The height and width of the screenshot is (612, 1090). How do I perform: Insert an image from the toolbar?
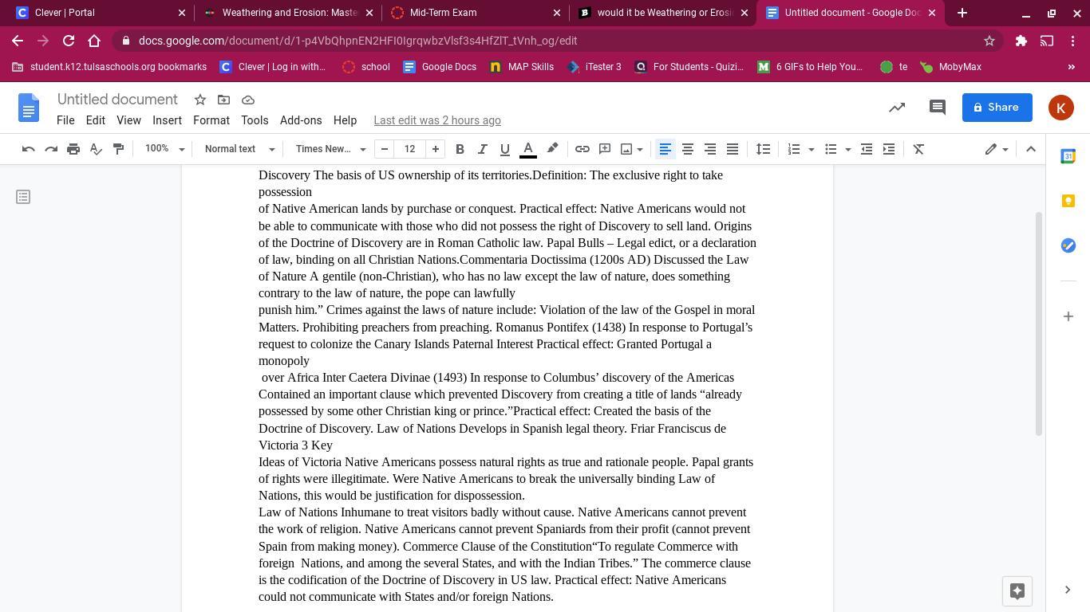pyautogui.click(x=626, y=149)
